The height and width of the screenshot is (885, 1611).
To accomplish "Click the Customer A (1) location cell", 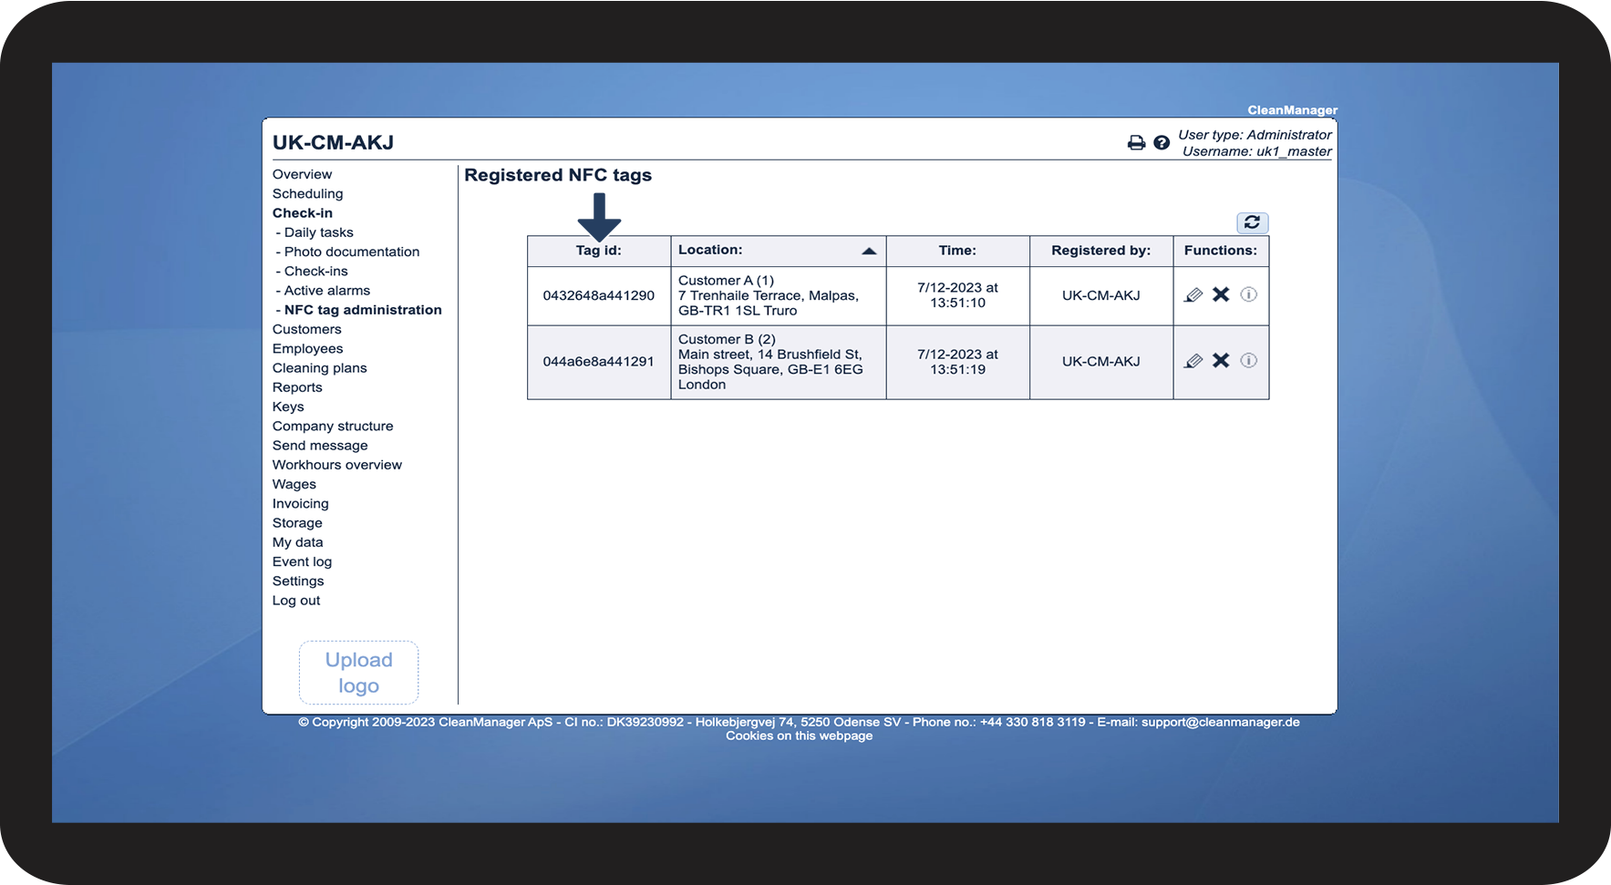I will tap(778, 295).
